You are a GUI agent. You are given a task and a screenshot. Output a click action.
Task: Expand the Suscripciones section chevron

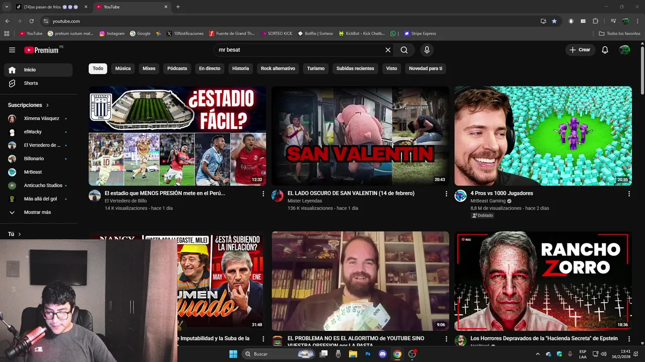click(x=47, y=105)
